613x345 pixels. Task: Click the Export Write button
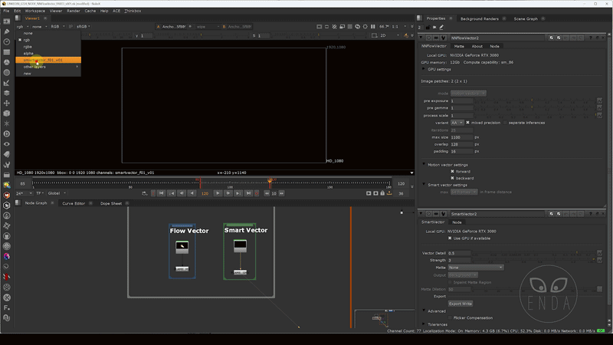pyautogui.click(x=461, y=304)
